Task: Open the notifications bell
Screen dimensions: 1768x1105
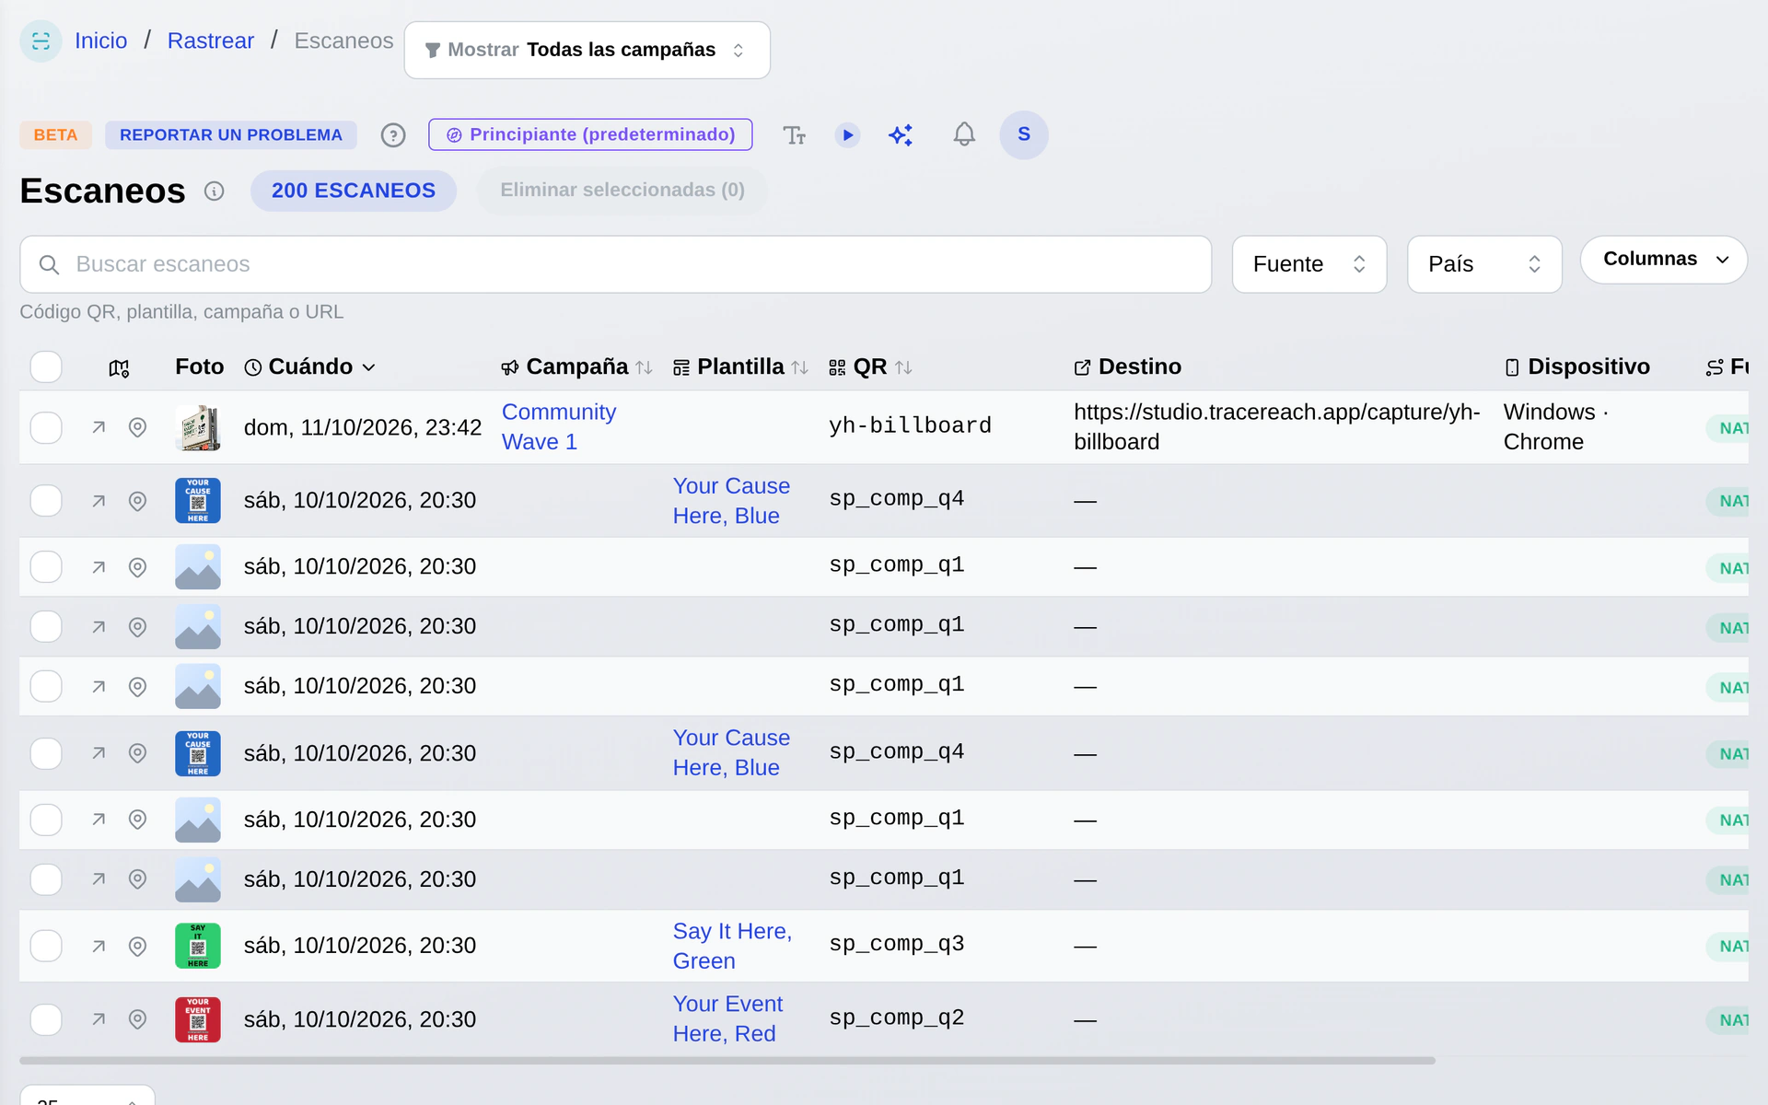Action: pos(963,135)
